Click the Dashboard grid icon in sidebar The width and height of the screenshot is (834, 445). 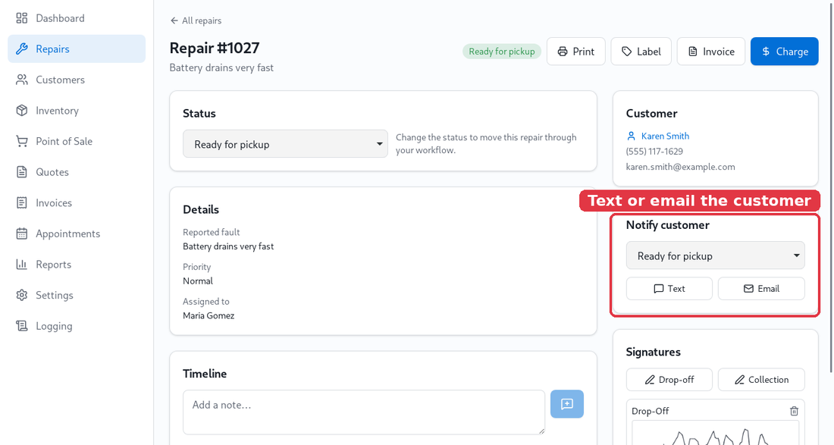pyautogui.click(x=22, y=18)
